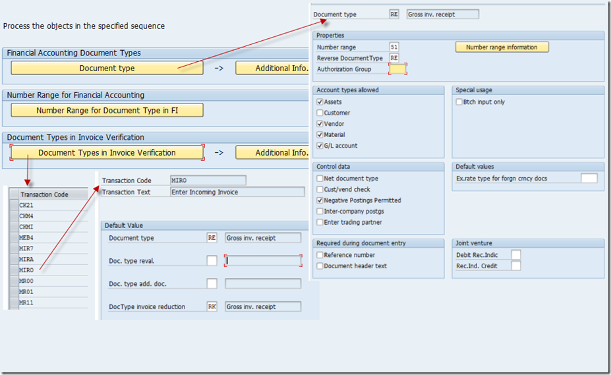This screenshot has height=375, width=611.
Task: Select the CKM4 transaction code row
Action: click(x=53, y=216)
